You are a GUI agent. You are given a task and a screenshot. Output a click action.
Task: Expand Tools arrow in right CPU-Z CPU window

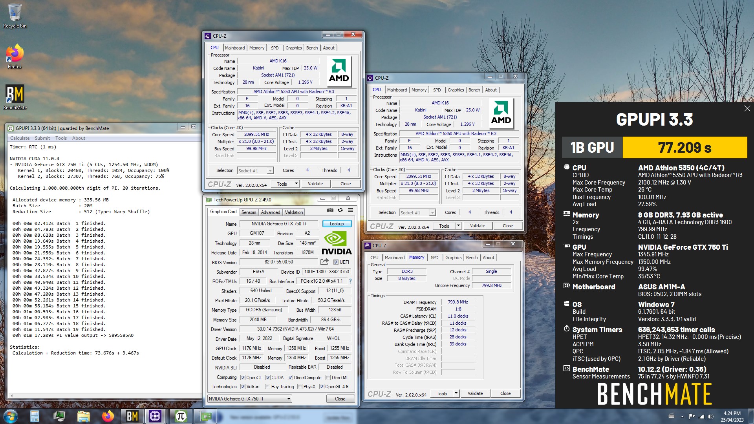pyautogui.click(x=458, y=226)
